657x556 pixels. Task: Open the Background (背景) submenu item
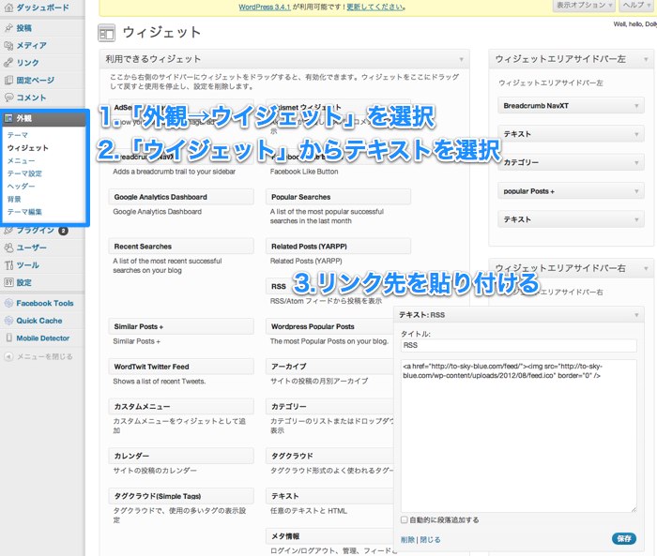pyautogui.click(x=14, y=199)
